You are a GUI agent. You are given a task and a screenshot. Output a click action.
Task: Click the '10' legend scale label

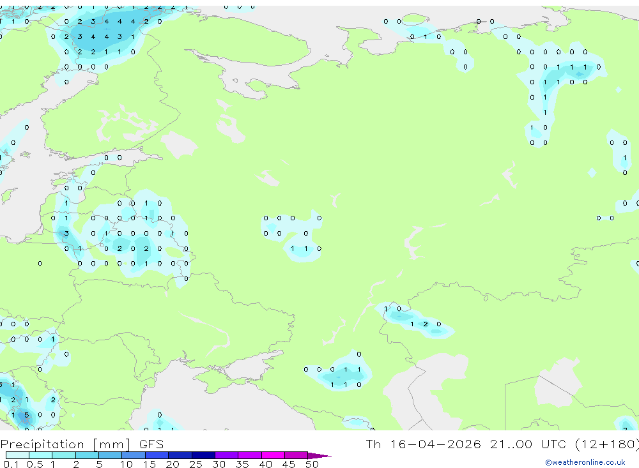(127, 464)
